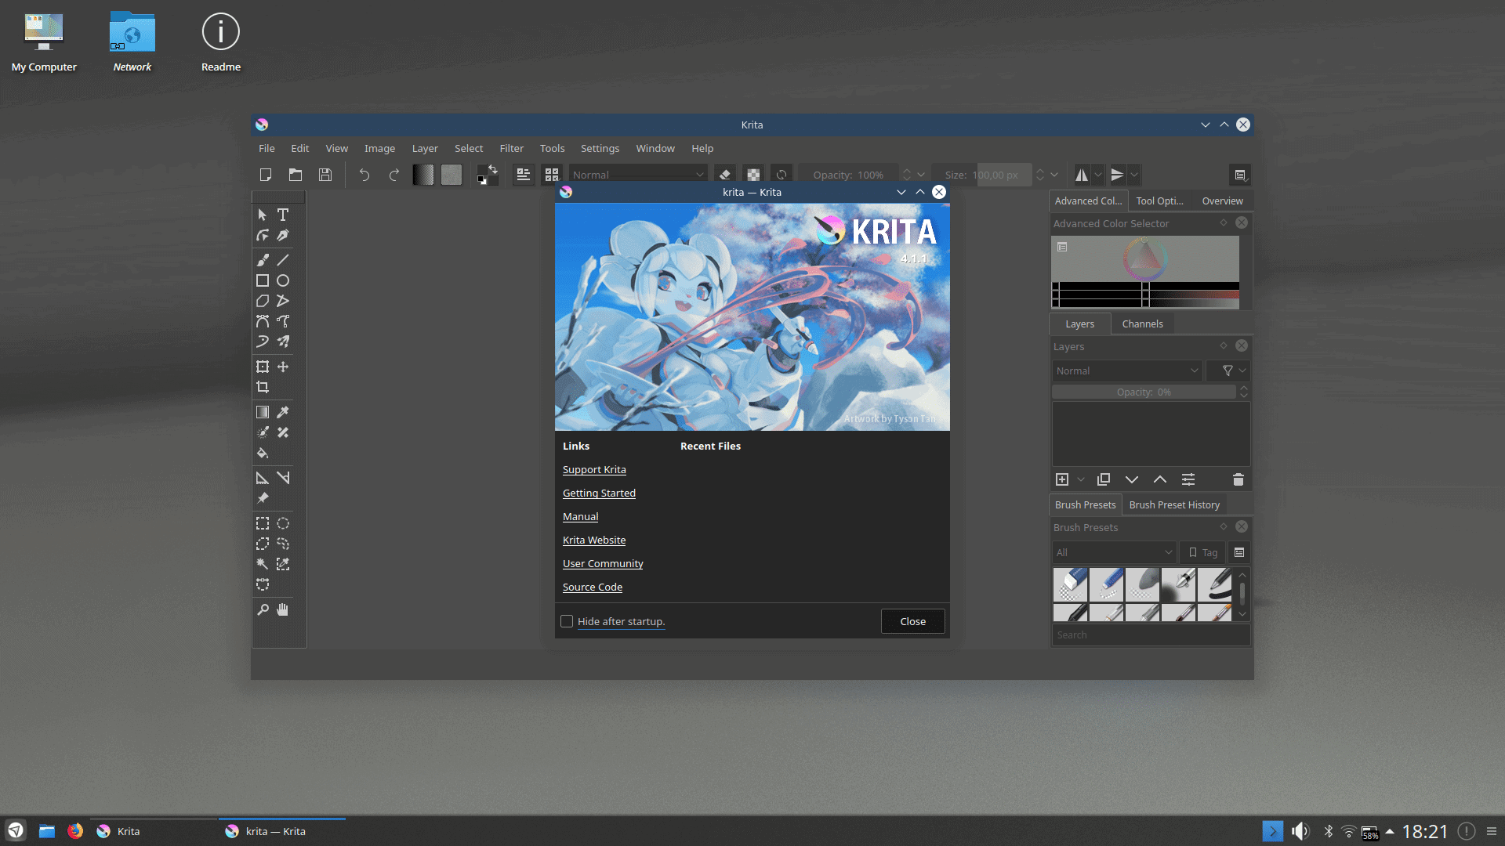This screenshot has height=846, width=1505.
Task: Select the Transform tool
Action: [x=263, y=367]
